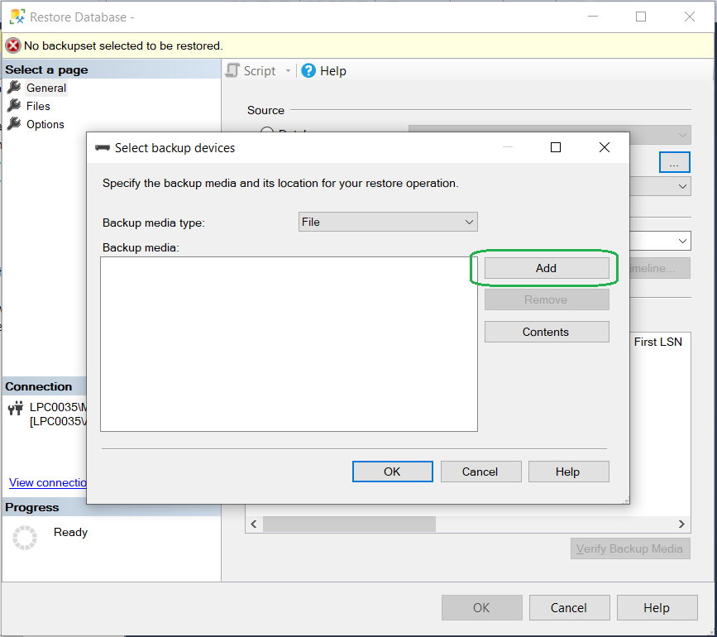Click the Add backup media button
This screenshot has width=717, height=637.
pyautogui.click(x=546, y=268)
